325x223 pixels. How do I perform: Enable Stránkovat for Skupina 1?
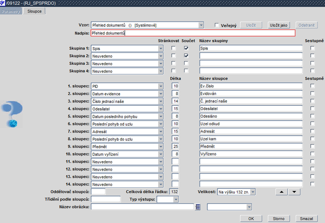click(173, 48)
